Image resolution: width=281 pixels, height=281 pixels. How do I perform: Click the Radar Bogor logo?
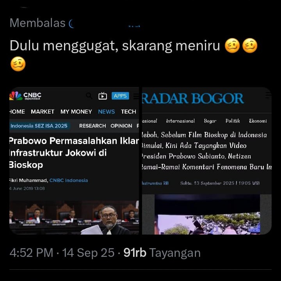pyautogui.click(x=193, y=98)
